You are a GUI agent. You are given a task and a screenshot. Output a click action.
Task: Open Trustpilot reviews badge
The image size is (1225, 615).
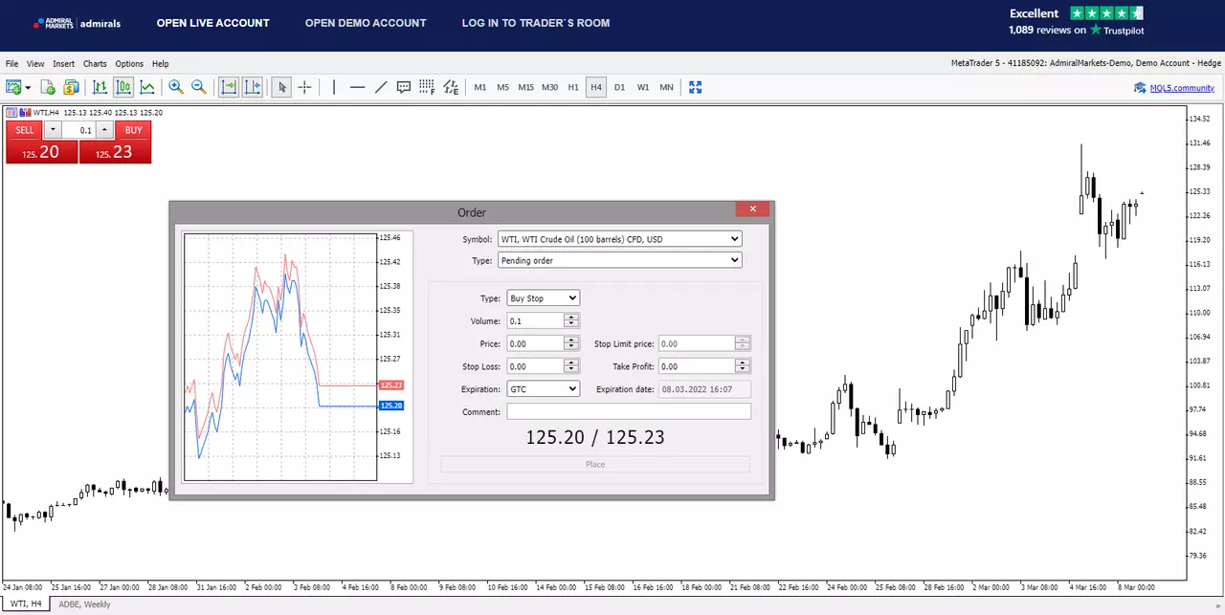(1076, 21)
